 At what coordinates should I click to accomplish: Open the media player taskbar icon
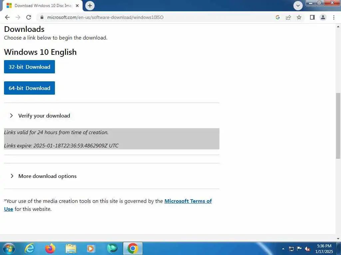pos(91,248)
